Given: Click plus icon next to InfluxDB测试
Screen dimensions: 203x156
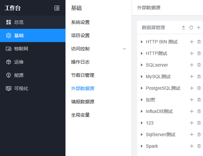Looking at the screenshot, I should click(x=191, y=112).
